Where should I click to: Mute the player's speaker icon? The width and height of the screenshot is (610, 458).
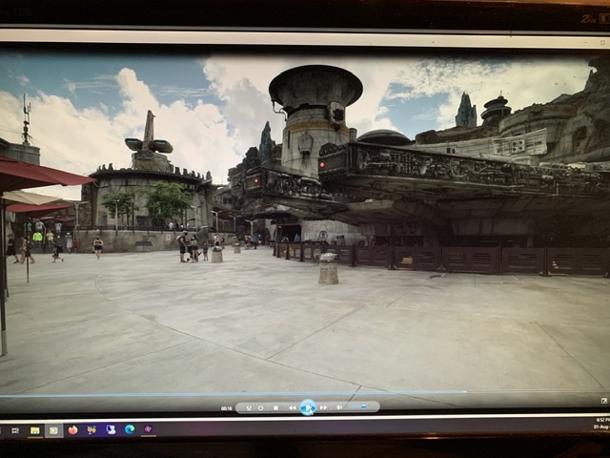tap(340, 407)
